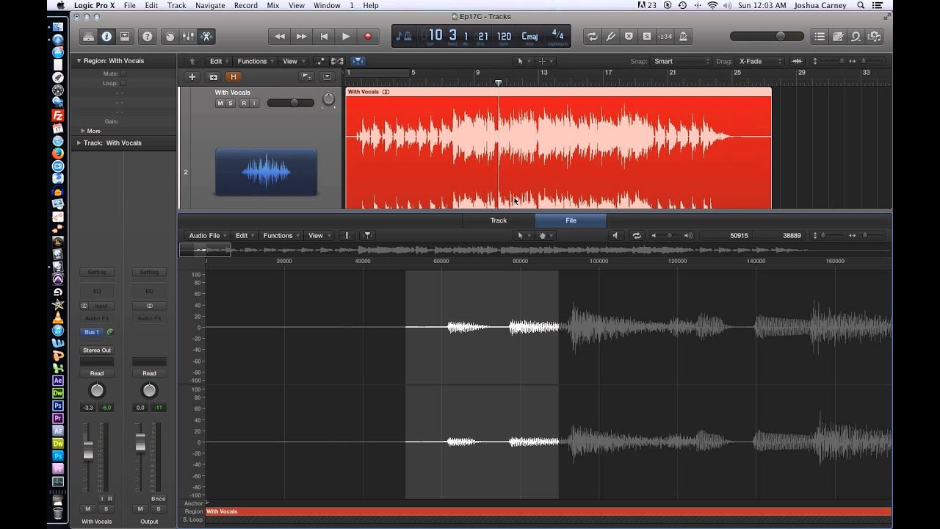Viewport: 940px width, 529px height.
Task: Open the Library panel button
Action: tap(88, 36)
